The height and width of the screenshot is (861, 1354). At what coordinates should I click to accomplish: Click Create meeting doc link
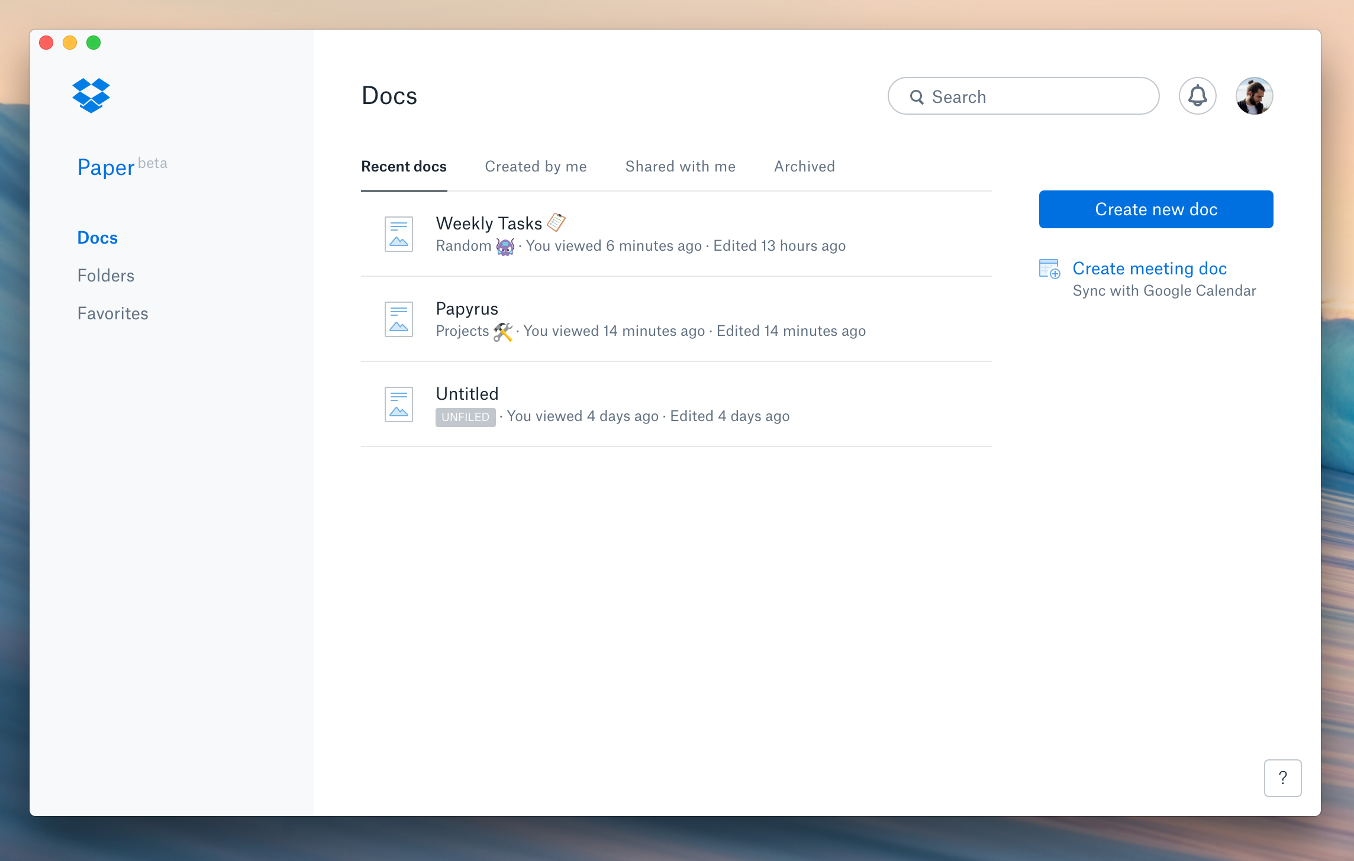click(x=1149, y=268)
